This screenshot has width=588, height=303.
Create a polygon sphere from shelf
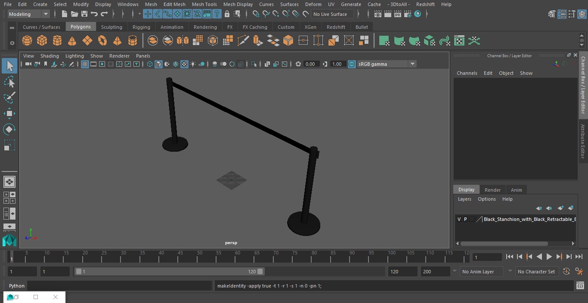coord(27,41)
